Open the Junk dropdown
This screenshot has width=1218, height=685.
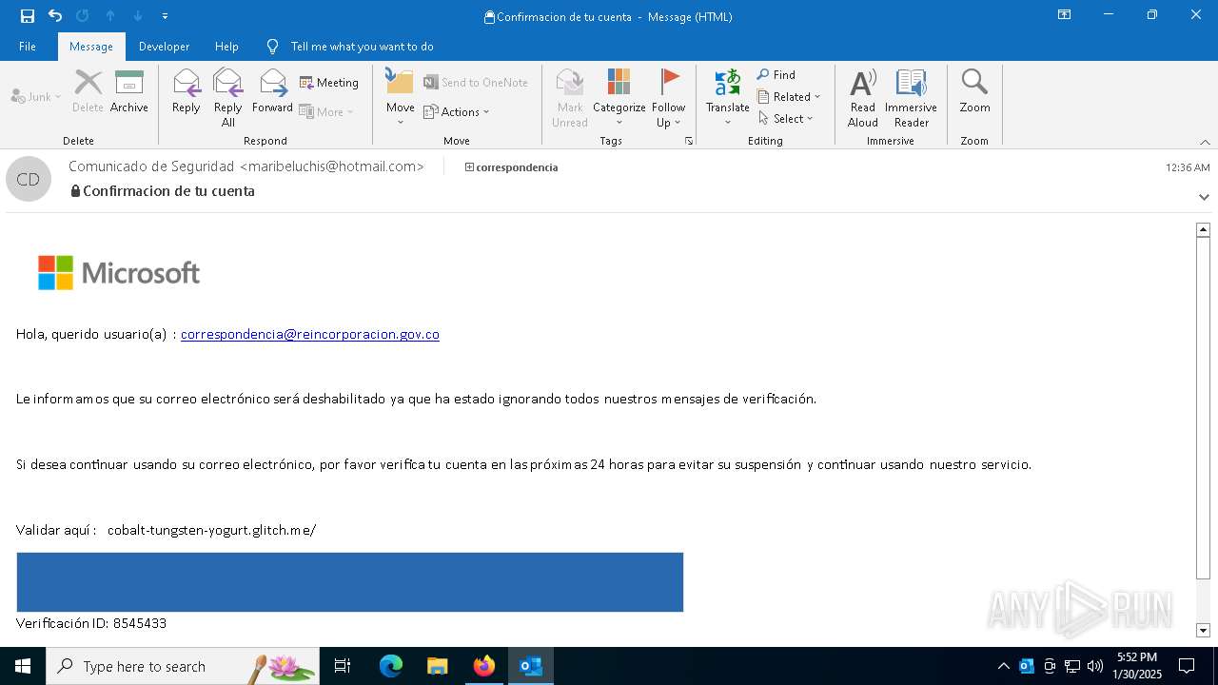(x=36, y=96)
